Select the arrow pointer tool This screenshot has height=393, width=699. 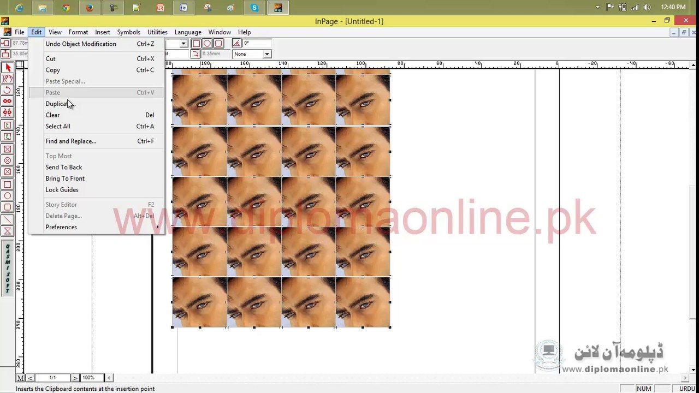tap(8, 68)
